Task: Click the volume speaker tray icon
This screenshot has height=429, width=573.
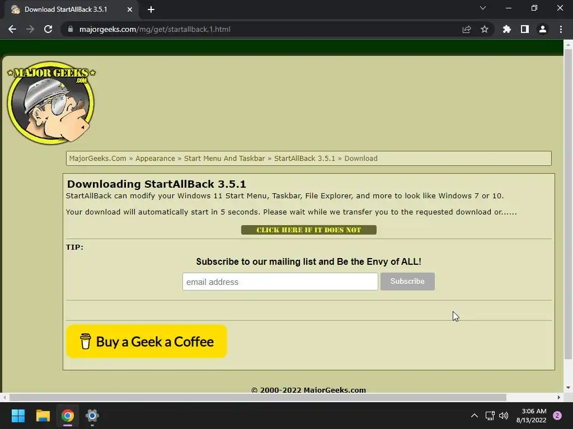Action: [x=504, y=416]
